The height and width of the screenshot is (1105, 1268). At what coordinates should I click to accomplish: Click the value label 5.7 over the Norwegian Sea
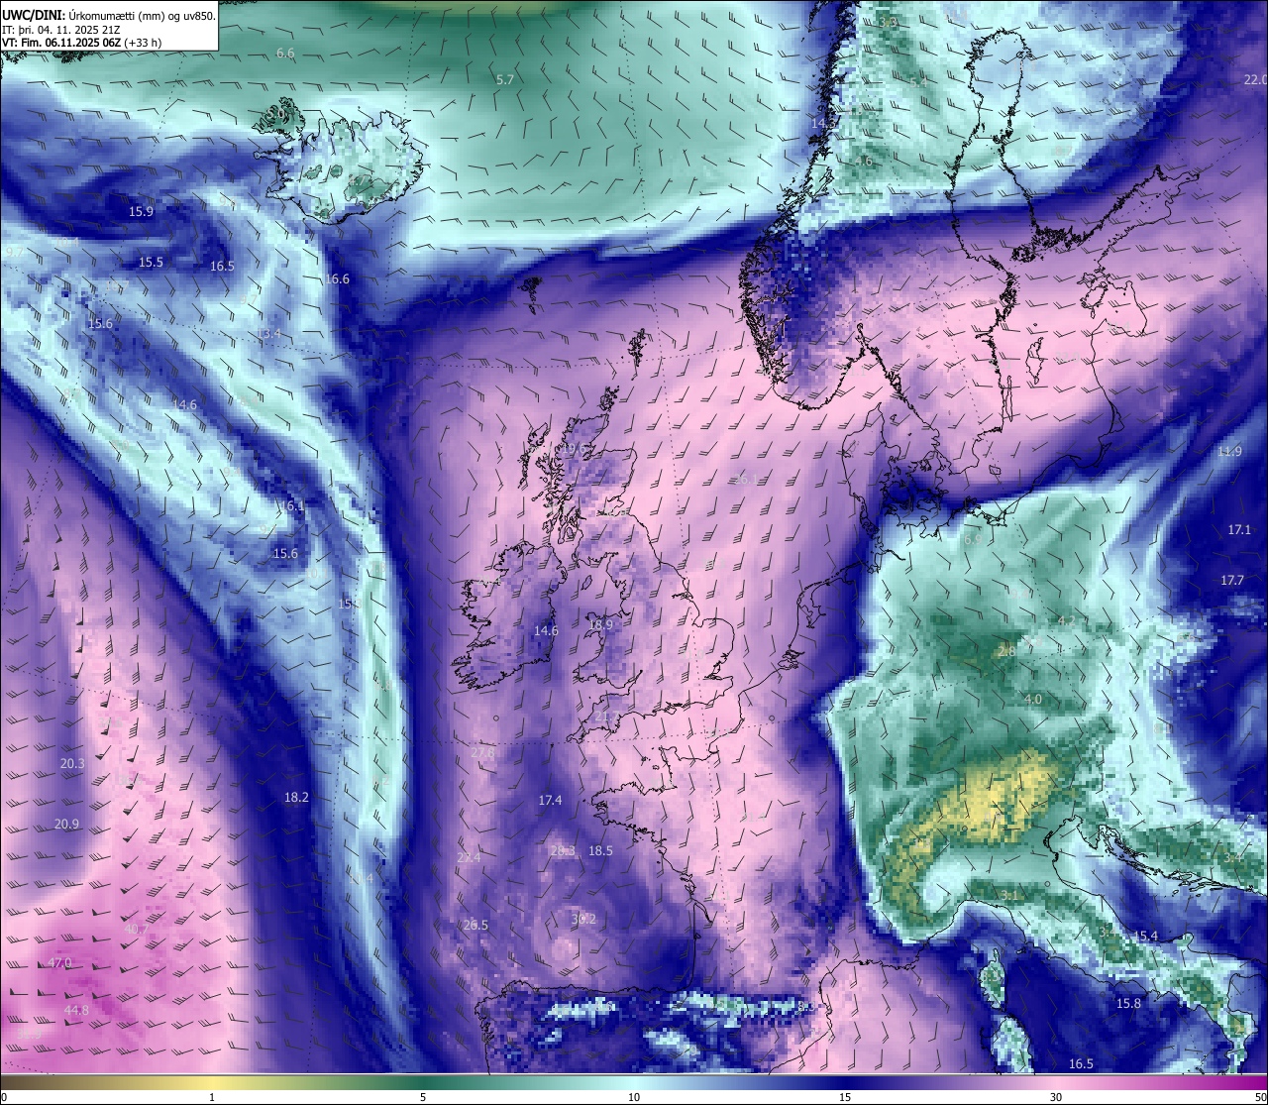click(x=505, y=79)
